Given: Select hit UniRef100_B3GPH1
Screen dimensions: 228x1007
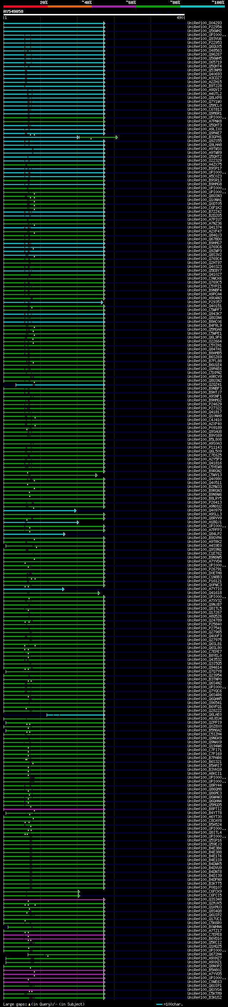Looking at the screenshot, I should pos(204,137).
